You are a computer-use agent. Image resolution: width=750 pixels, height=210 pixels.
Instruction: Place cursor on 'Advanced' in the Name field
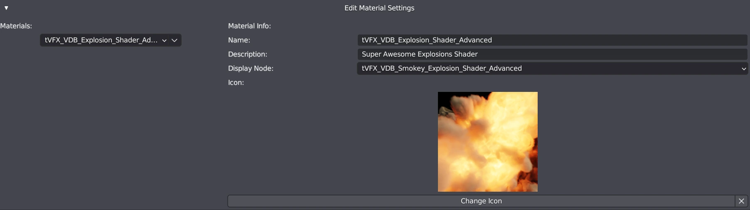[x=475, y=40]
